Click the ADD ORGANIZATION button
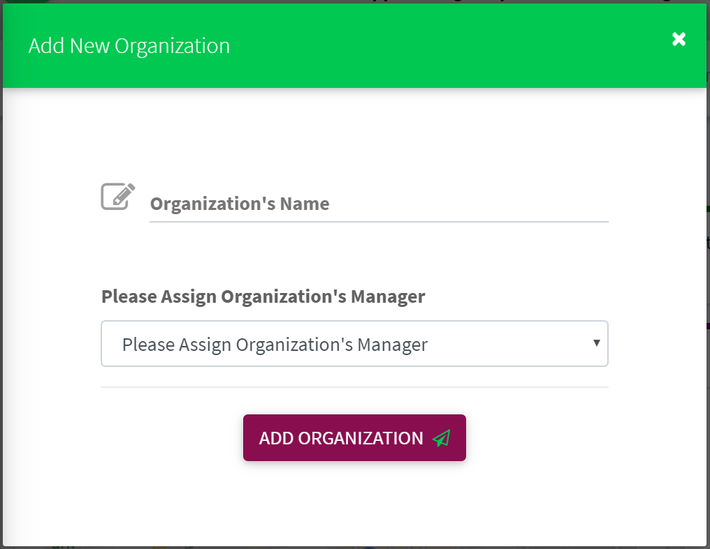This screenshot has height=549, width=710. pyautogui.click(x=354, y=438)
